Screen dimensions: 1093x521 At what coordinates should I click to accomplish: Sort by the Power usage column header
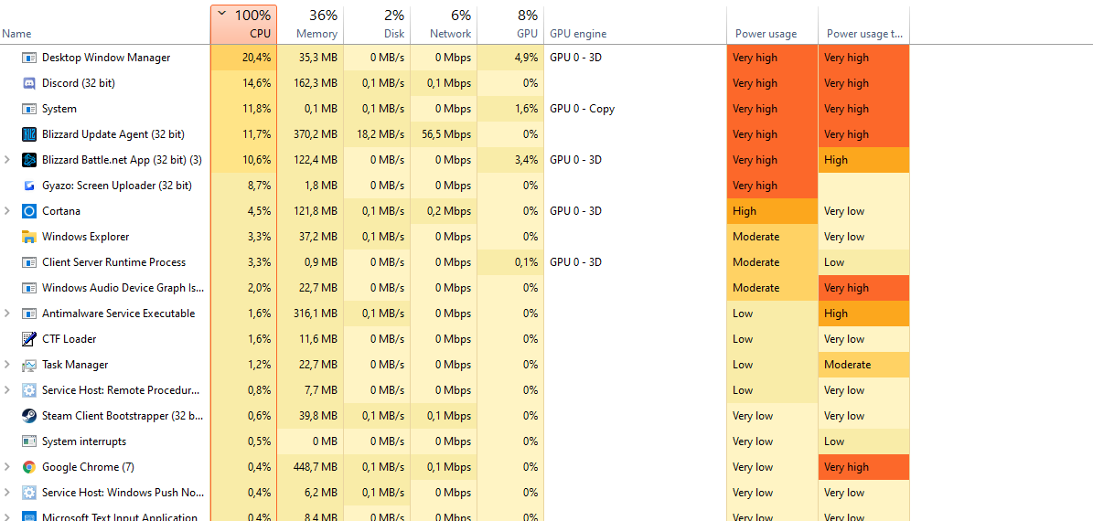click(772, 25)
